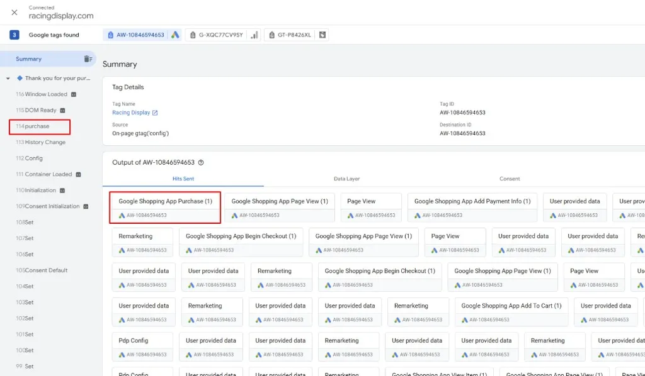Image resolution: width=645 pixels, height=376 pixels.
Task: Select event 109 Consent Initialization
Action: coord(47,206)
